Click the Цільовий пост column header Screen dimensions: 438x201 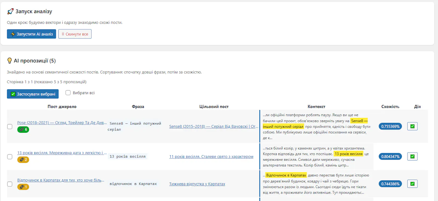point(214,107)
